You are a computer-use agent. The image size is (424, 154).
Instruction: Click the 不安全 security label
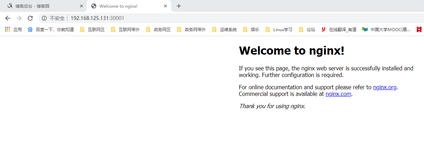pos(57,18)
